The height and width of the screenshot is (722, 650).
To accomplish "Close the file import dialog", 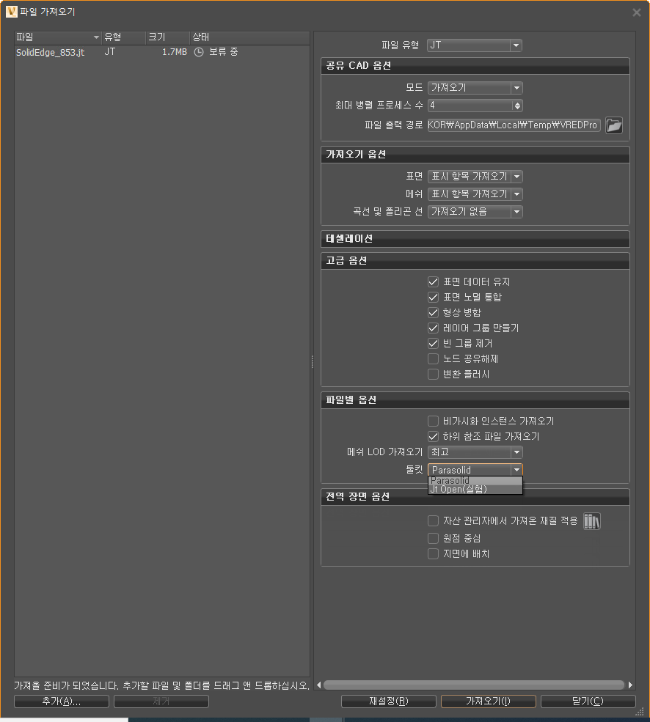I will [636, 12].
